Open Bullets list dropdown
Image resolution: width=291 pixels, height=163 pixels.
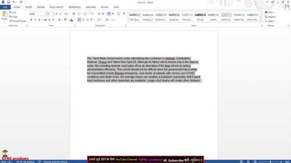click(82, 14)
